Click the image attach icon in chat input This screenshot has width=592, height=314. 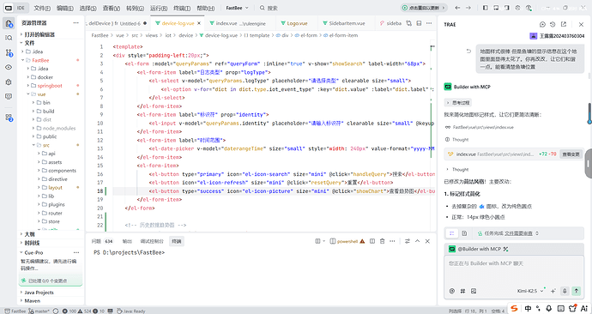[474, 291]
